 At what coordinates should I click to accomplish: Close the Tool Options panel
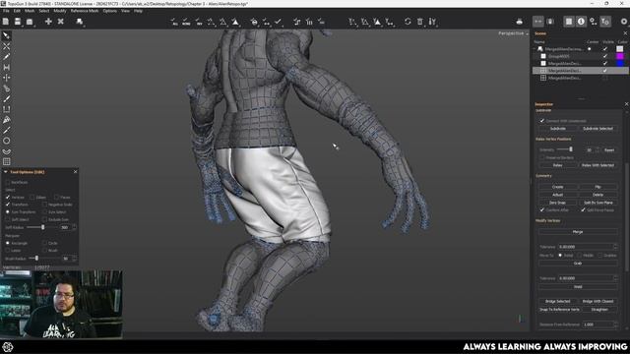[x=75, y=172]
